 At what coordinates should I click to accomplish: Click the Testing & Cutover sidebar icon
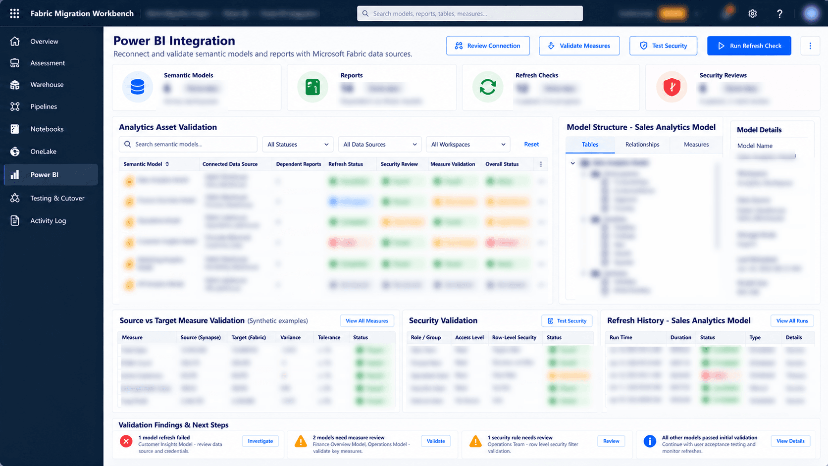(15, 198)
